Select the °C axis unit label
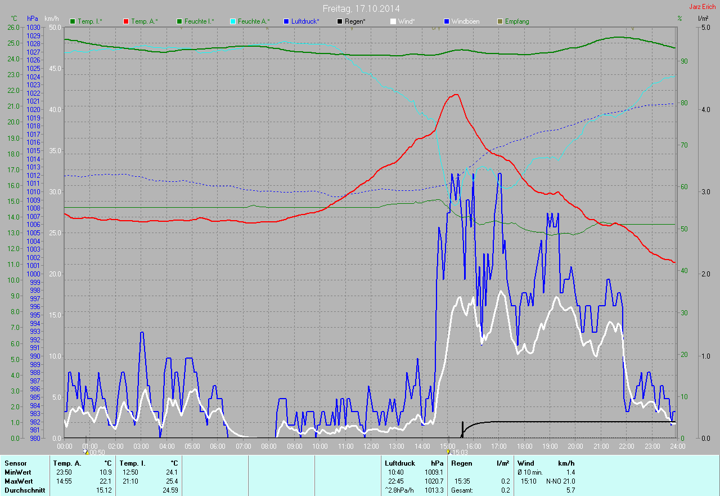Screen dimensions: 720x496 (x=14, y=19)
